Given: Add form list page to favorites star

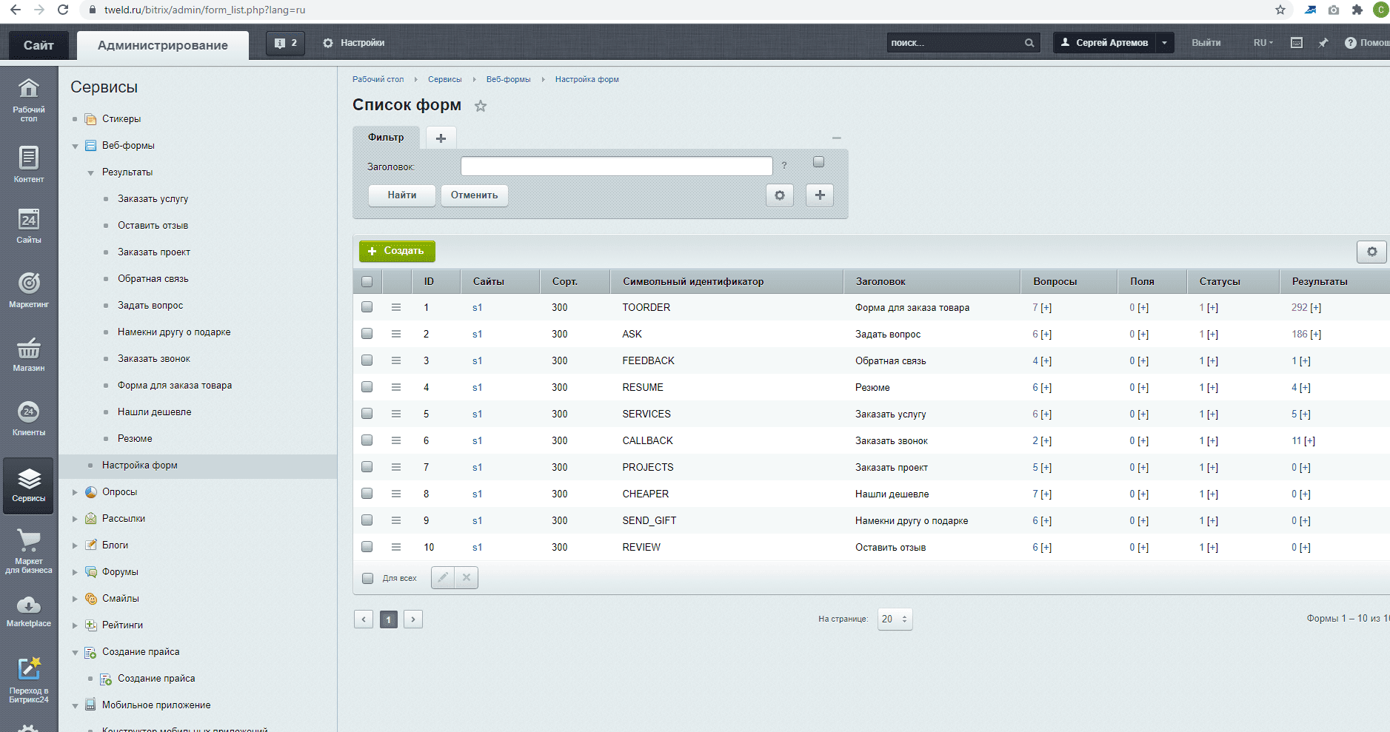Looking at the screenshot, I should click(481, 106).
